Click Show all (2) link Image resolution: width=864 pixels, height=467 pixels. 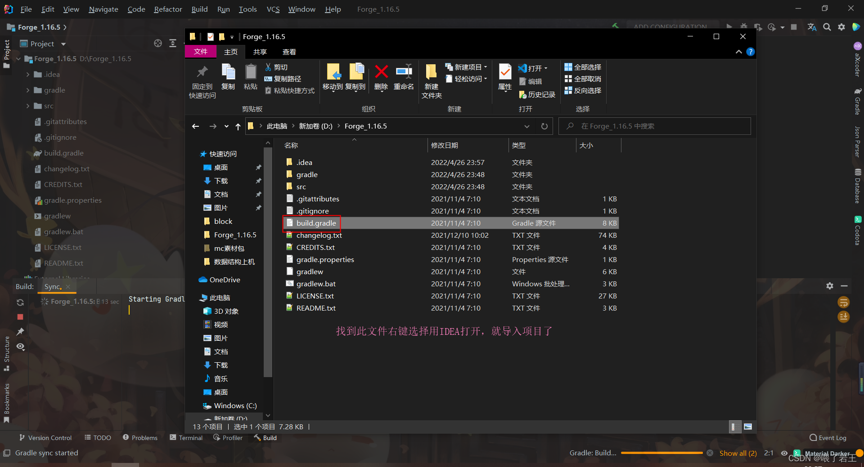(x=738, y=453)
